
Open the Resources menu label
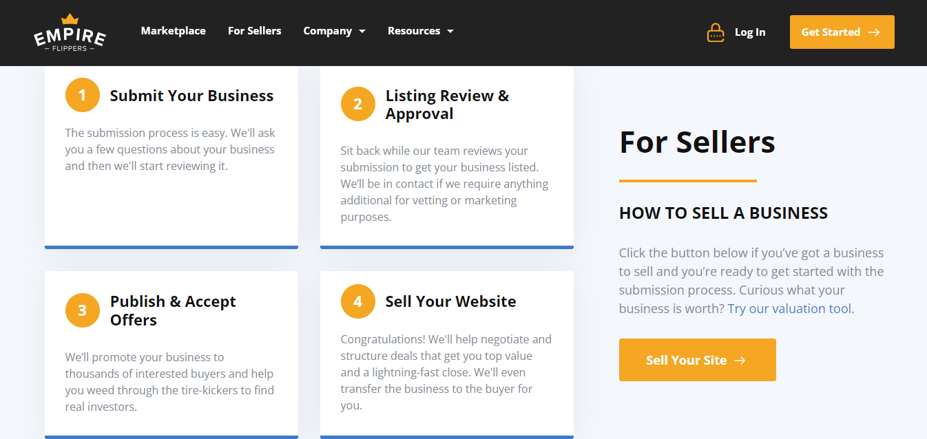414,31
